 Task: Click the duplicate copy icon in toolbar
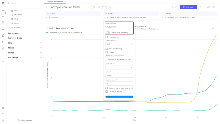94,7
